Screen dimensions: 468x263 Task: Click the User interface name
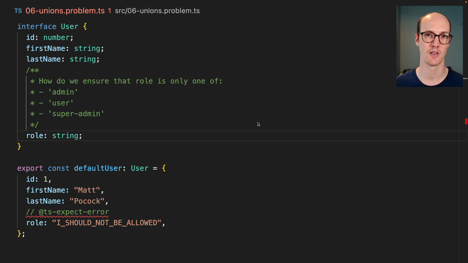(69, 26)
